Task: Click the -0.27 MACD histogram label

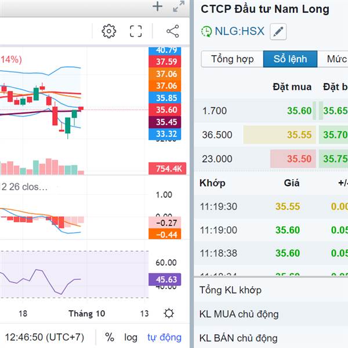Action: (165, 223)
